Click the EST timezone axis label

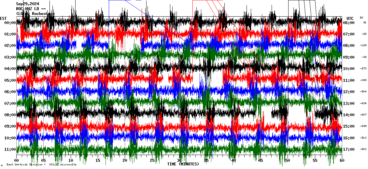click(3, 18)
